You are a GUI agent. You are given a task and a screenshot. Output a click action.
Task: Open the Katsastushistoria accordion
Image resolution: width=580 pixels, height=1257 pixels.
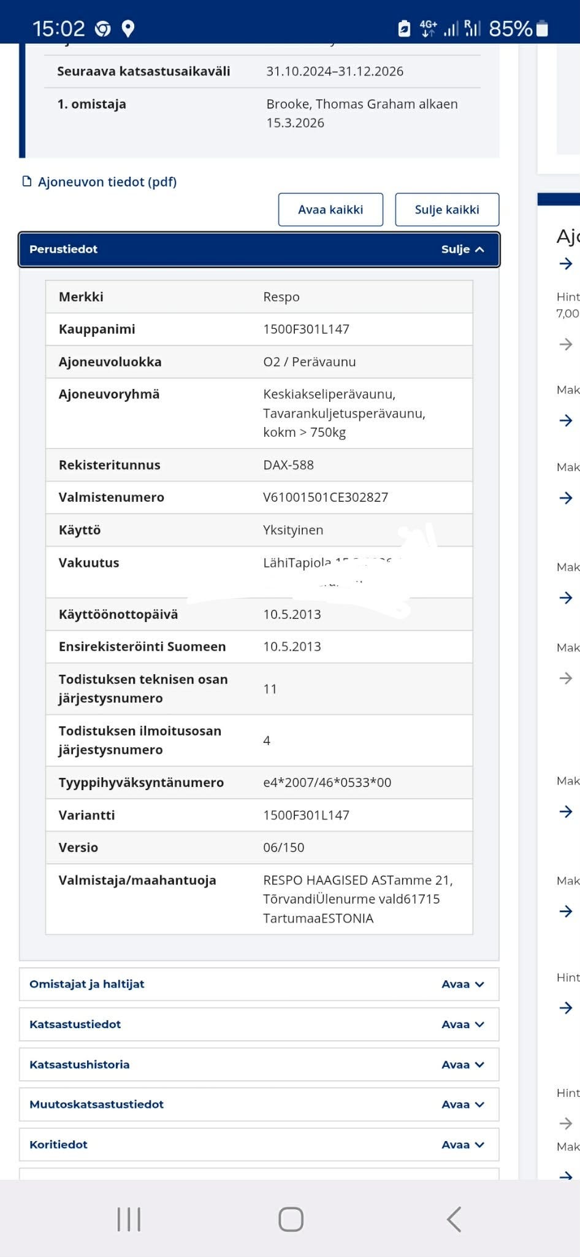point(259,1064)
